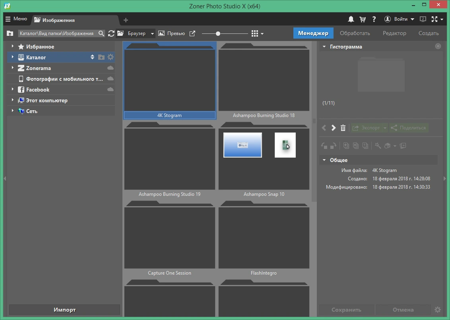Open Catalog settings gear icon
The height and width of the screenshot is (320, 450).
coord(111,57)
